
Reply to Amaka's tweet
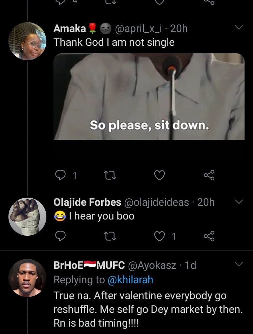coord(61,175)
